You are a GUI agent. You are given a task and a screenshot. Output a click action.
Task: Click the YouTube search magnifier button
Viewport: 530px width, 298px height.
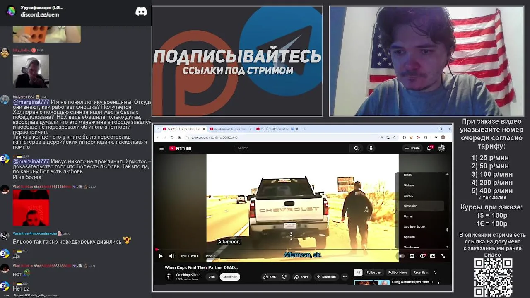[356, 148]
